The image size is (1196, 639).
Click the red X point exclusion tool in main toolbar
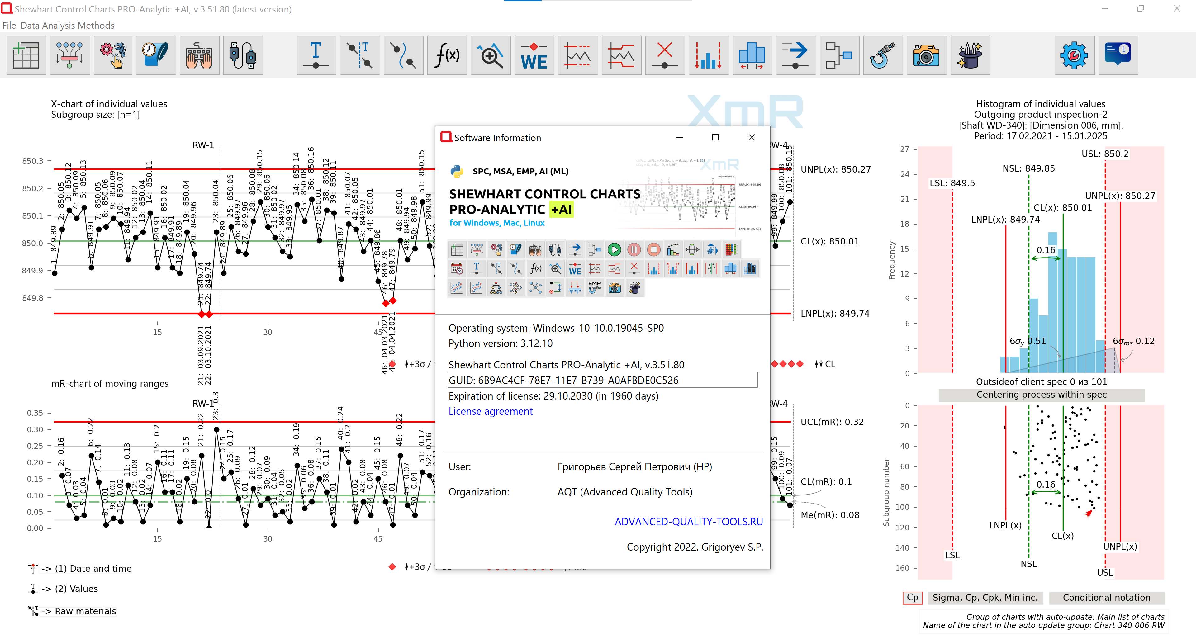click(x=665, y=56)
